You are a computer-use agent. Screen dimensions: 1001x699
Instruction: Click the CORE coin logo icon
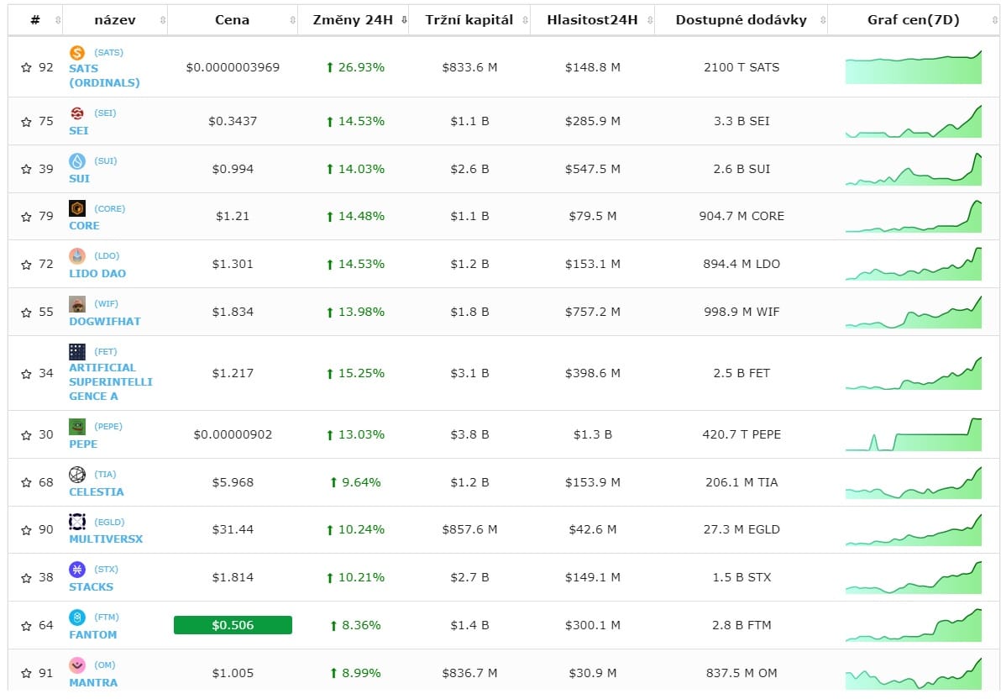pyautogui.click(x=77, y=208)
